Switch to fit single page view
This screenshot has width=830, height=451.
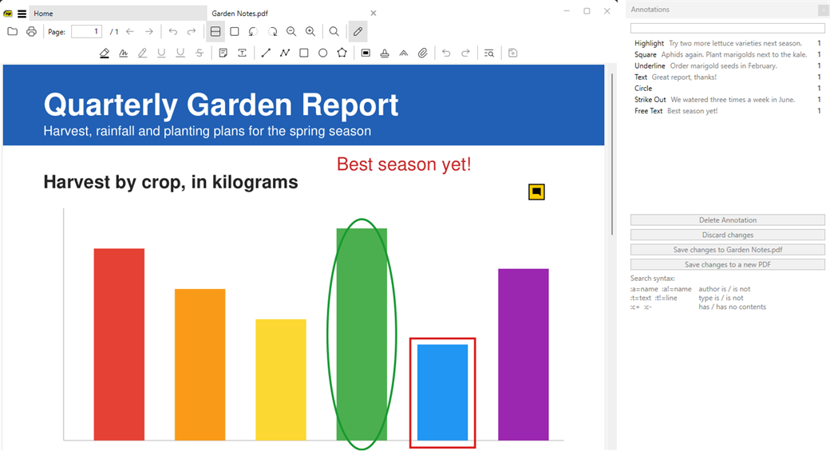[x=235, y=32]
